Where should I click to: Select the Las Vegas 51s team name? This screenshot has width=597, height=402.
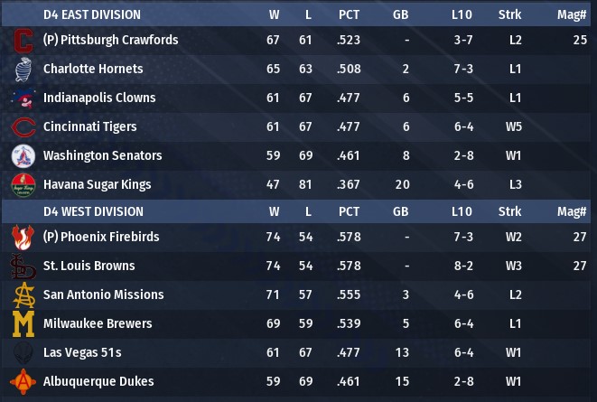[x=82, y=353]
